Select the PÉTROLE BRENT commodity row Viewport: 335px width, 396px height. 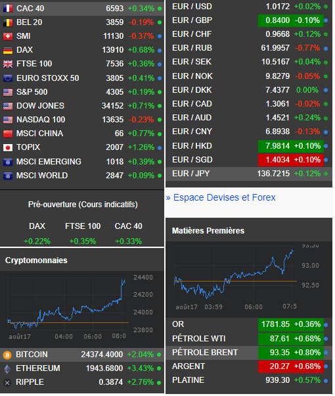[x=249, y=353]
